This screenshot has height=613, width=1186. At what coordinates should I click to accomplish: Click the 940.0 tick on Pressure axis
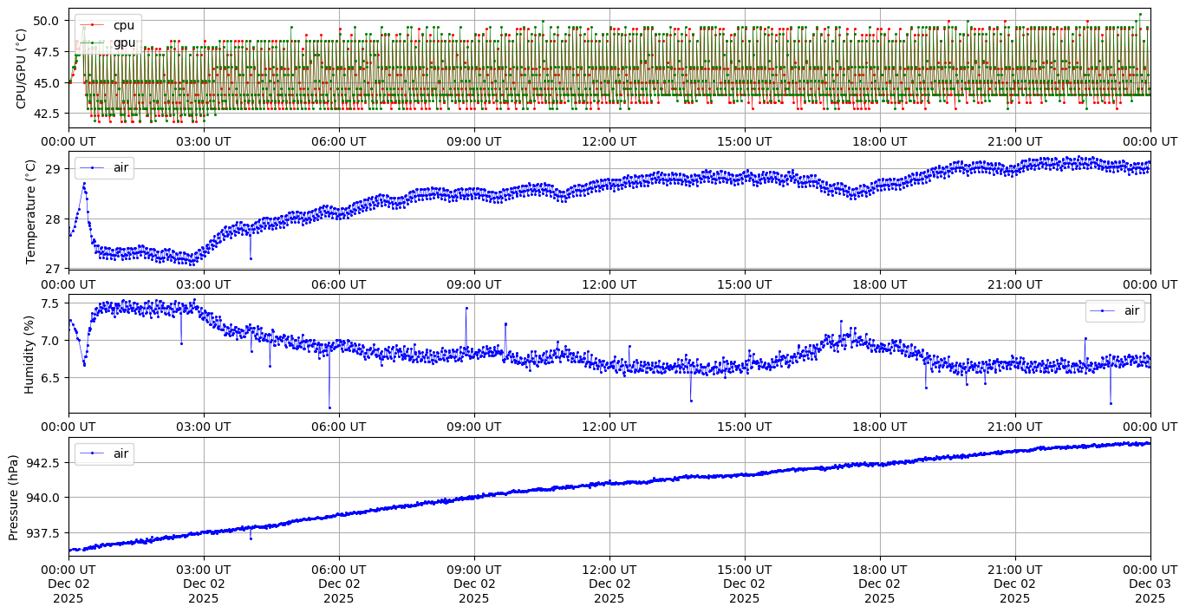tap(42, 497)
